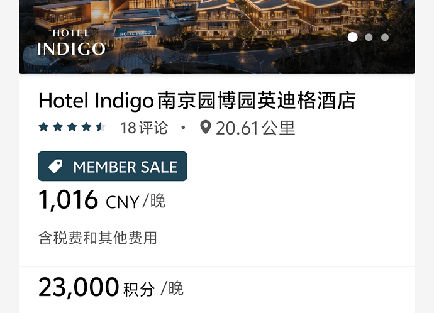Click the star rating icons
Viewport: 434px width, 313px height.
point(72,127)
